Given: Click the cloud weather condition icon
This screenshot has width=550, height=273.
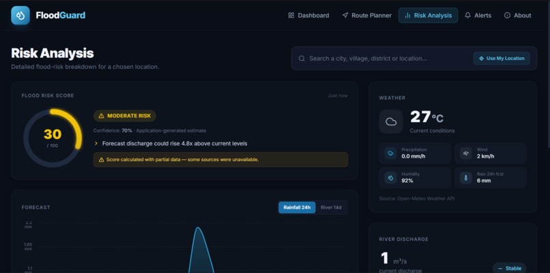Looking at the screenshot, I should (x=391, y=121).
